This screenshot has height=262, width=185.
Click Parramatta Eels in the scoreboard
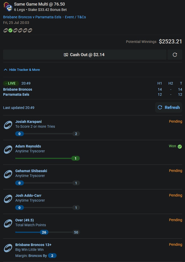(x=16, y=94)
